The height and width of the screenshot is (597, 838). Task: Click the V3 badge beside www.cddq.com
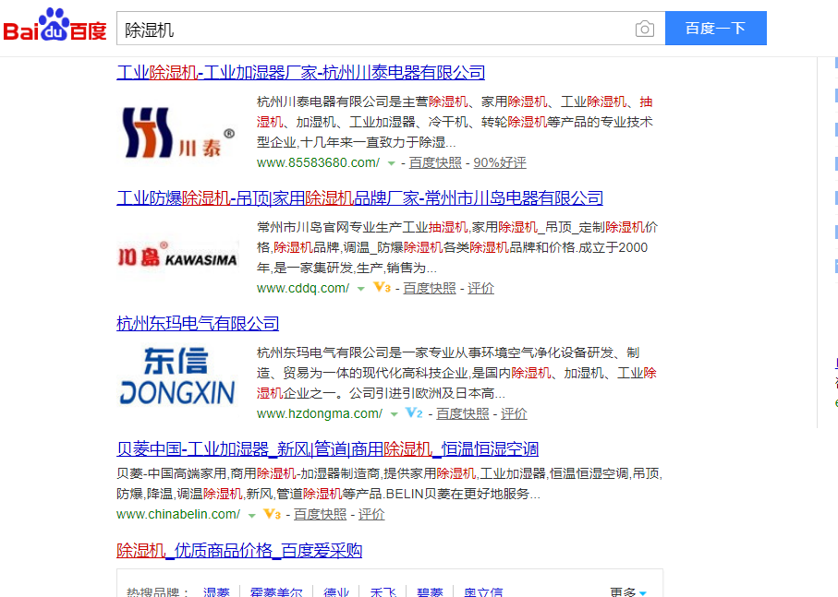(382, 288)
